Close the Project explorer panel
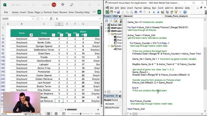This screenshot has height=116, width=207. click(120, 16)
